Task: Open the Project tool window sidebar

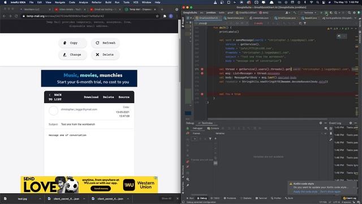Action: [x=183, y=23]
